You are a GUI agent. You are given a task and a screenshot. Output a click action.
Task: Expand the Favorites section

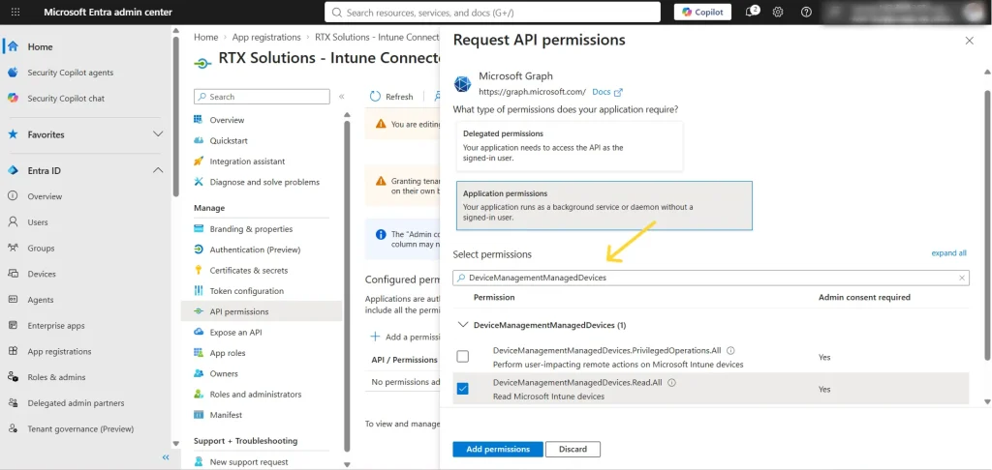point(158,134)
